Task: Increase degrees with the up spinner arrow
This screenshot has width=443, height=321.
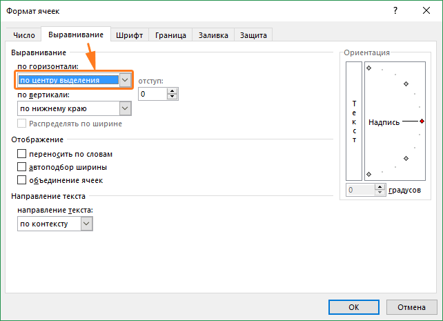Action: [x=380, y=187]
